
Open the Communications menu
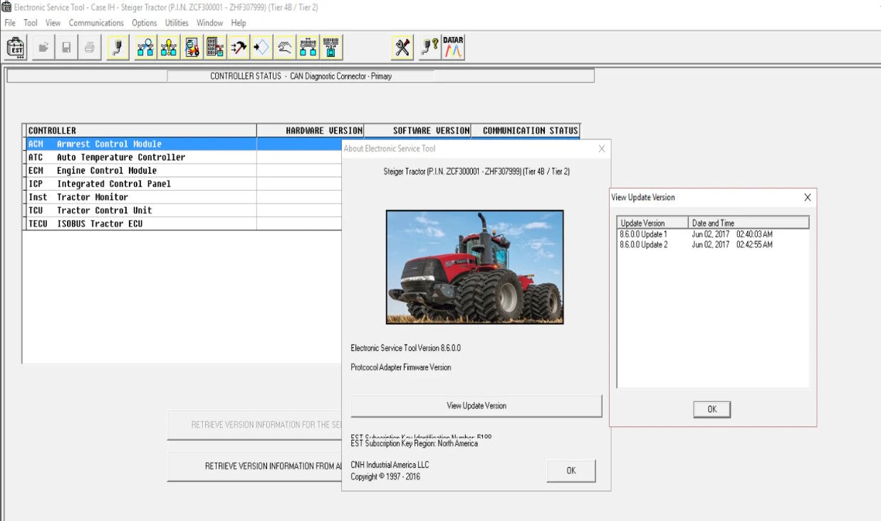click(96, 23)
